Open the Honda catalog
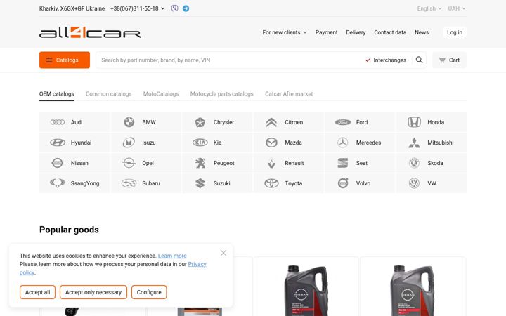The width and height of the screenshot is (506, 316). 431,122
